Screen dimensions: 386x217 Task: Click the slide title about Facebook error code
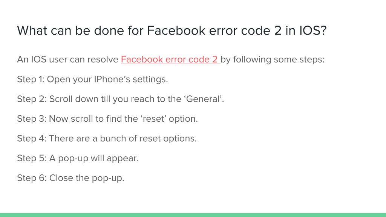tap(172, 31)
